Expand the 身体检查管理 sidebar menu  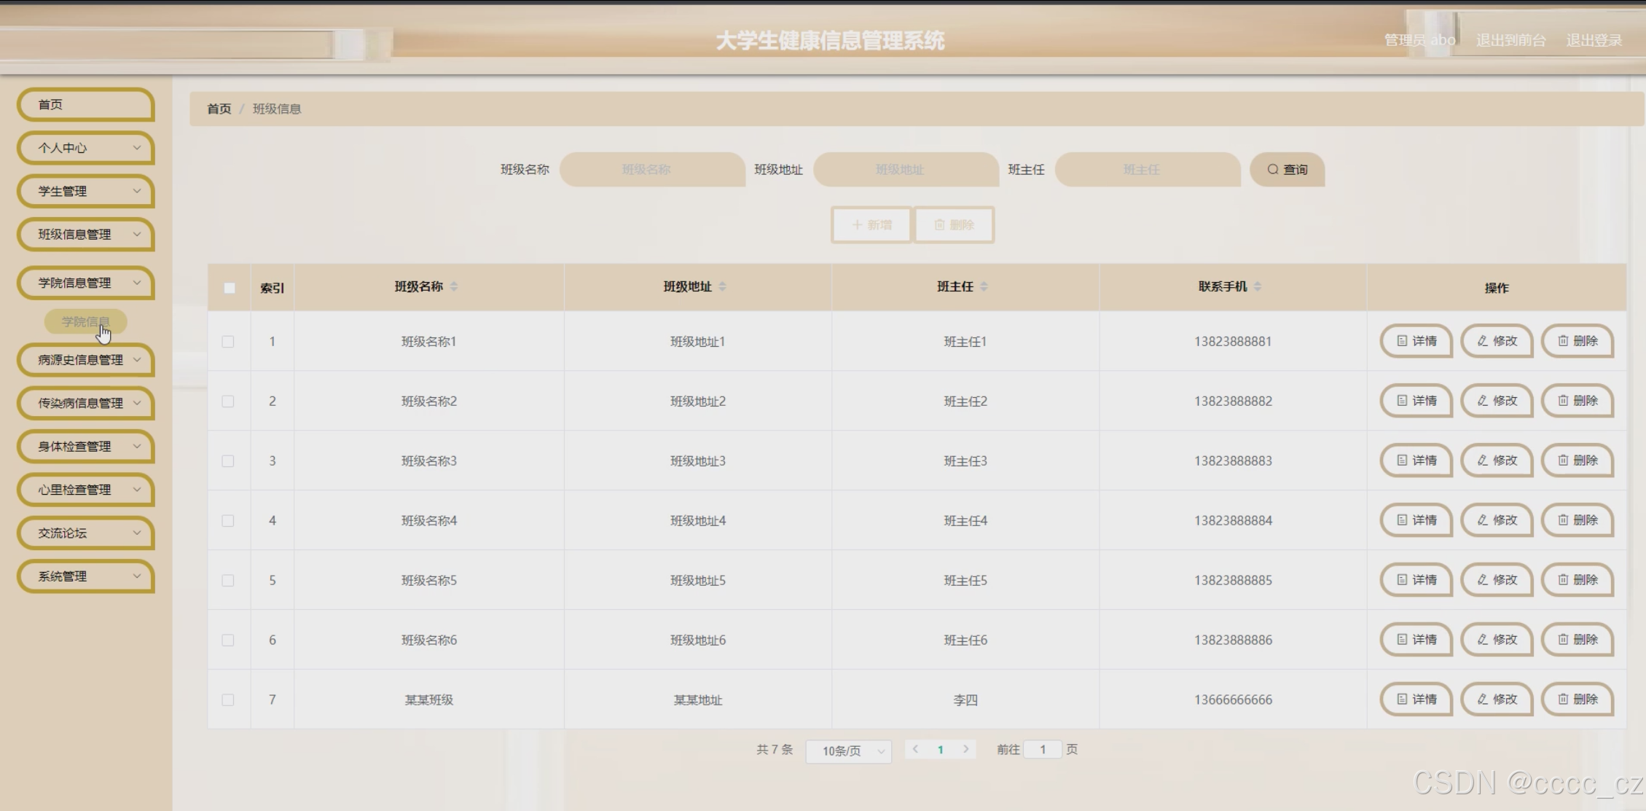point(85,446)
